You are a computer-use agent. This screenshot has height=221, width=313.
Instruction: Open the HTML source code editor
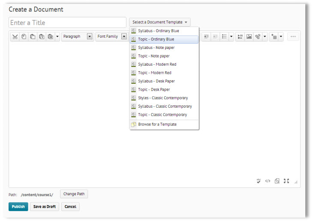268,181
